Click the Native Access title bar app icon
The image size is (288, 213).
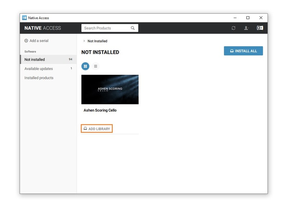(x=24, y=18)
